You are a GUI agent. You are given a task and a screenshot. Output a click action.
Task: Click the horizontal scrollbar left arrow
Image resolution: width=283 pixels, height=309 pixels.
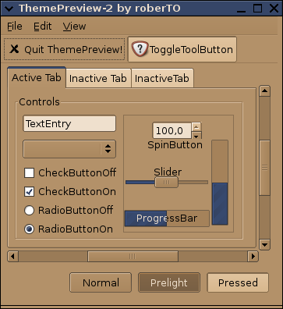[x=12, y=257]
